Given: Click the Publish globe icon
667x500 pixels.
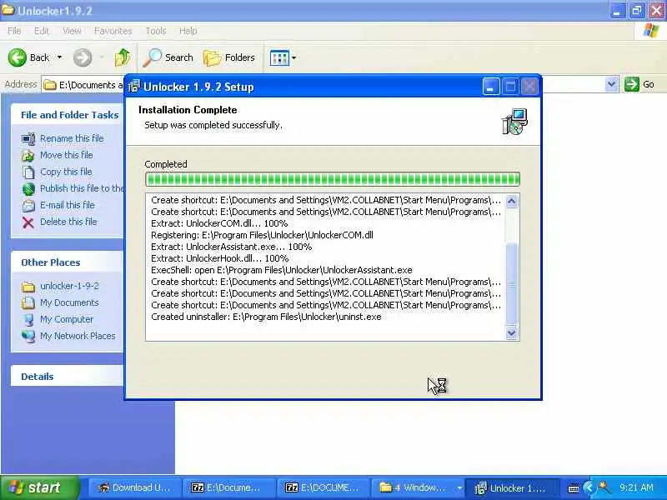Looking at the screenshot, I should [x=28, y=189].
